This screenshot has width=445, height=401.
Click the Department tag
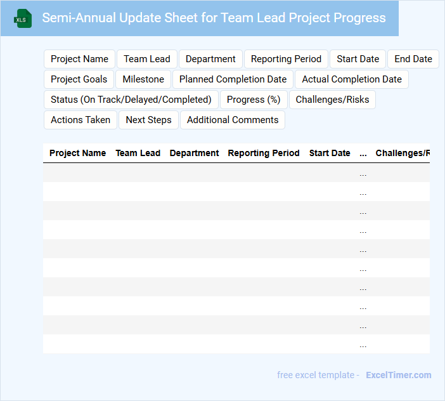[x=210, y=59]
